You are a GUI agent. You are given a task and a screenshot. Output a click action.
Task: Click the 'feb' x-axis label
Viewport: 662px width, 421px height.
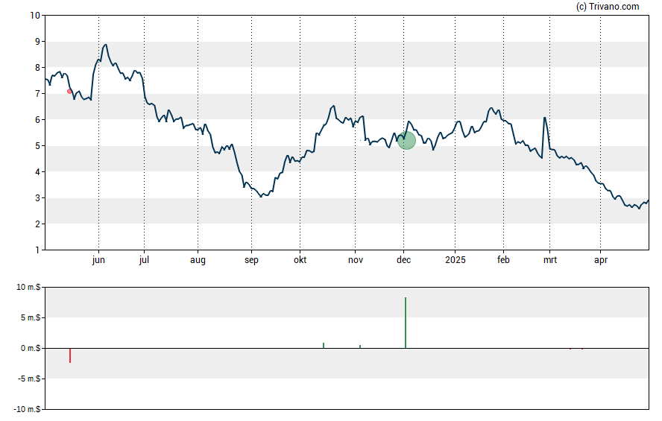pos(503,260)
